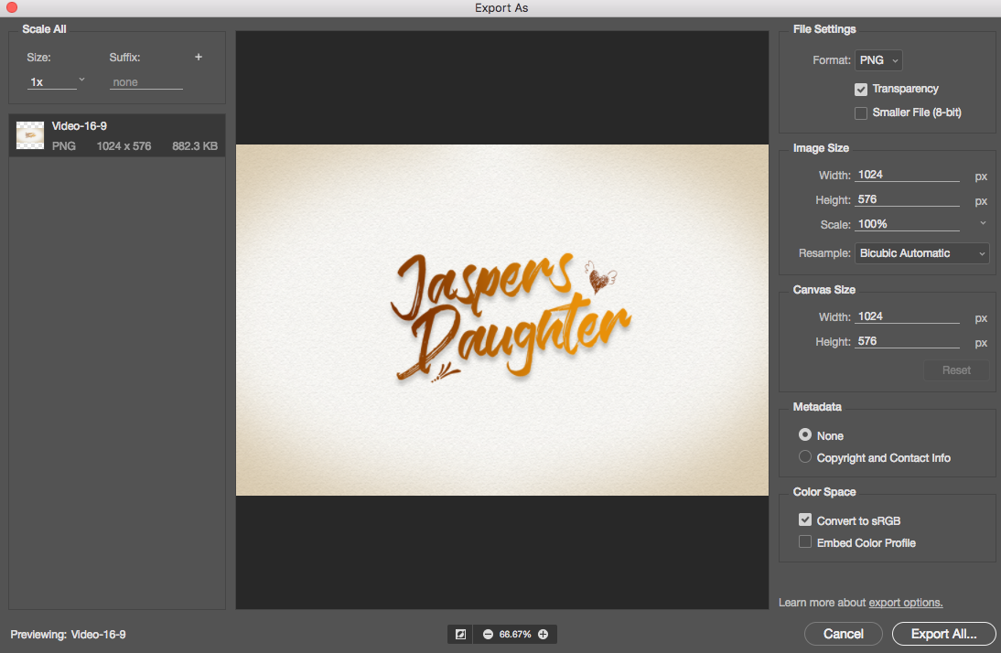The height and width of the screenshot is (653, 1001).
Task: Open the export options link
Action: 905,603
